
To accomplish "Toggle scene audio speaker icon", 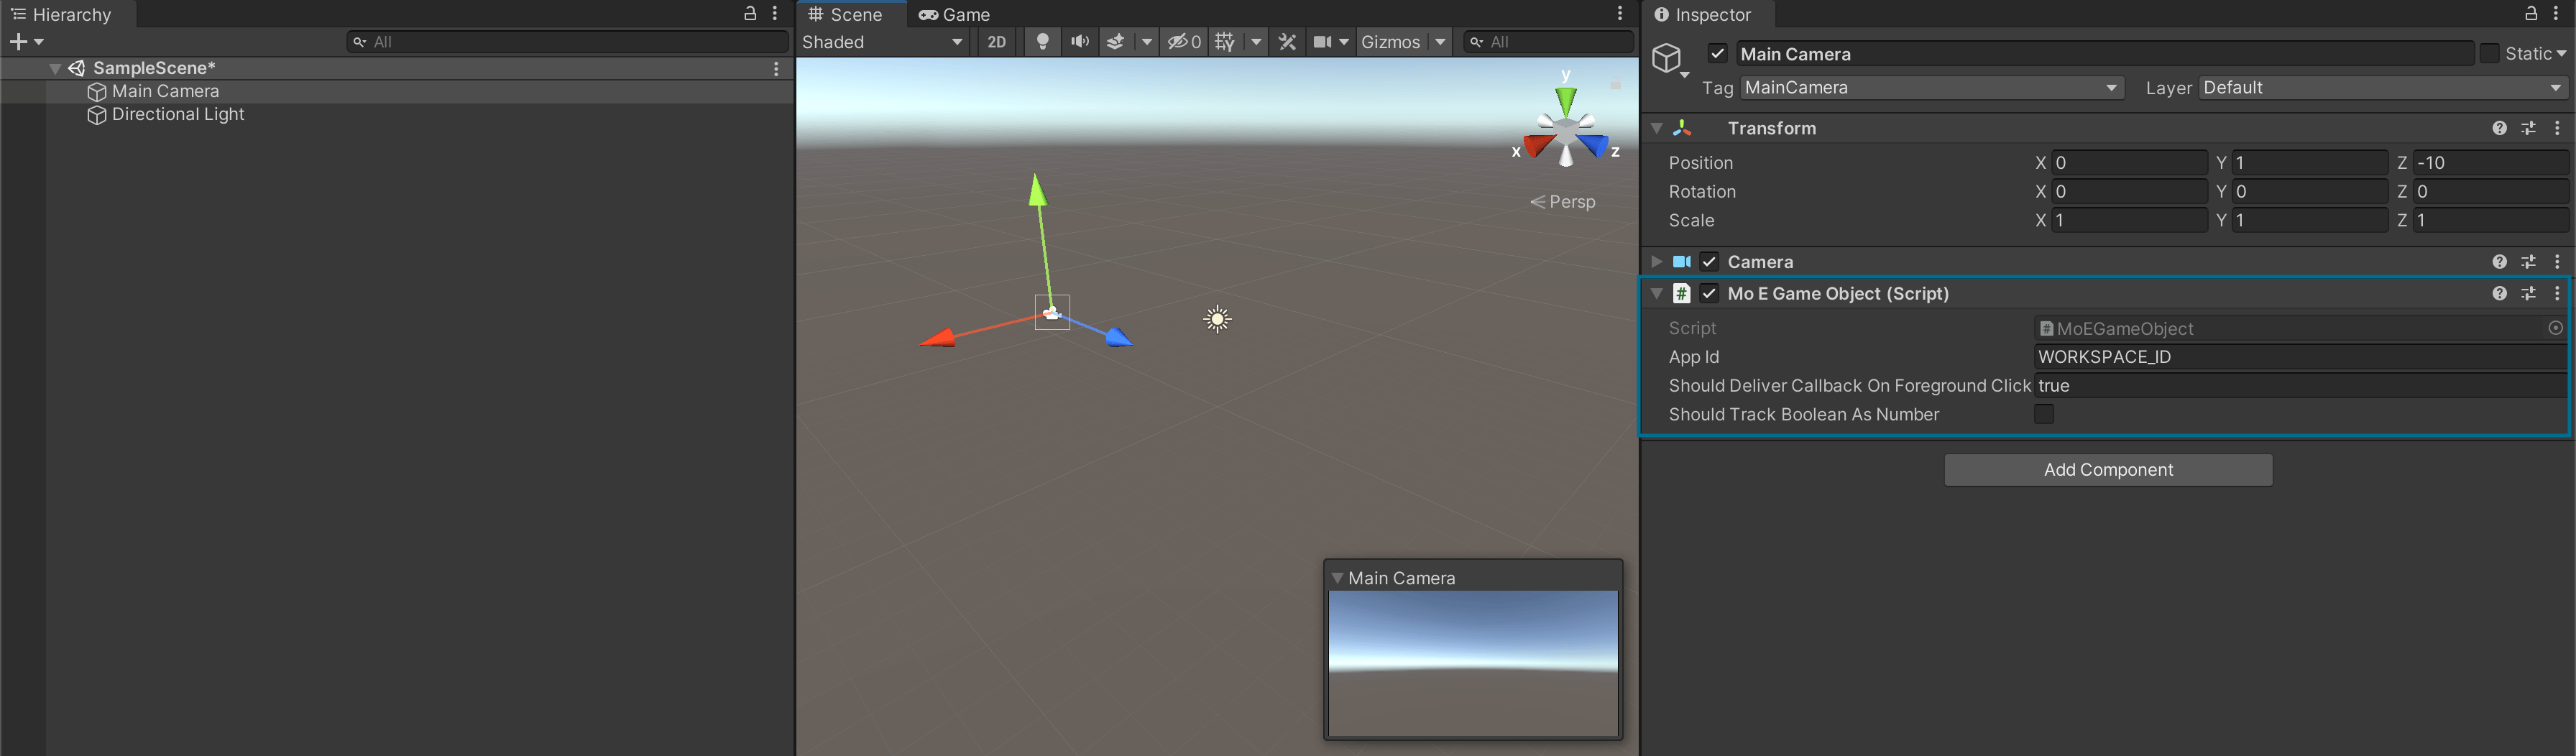I will [1079, 42].
